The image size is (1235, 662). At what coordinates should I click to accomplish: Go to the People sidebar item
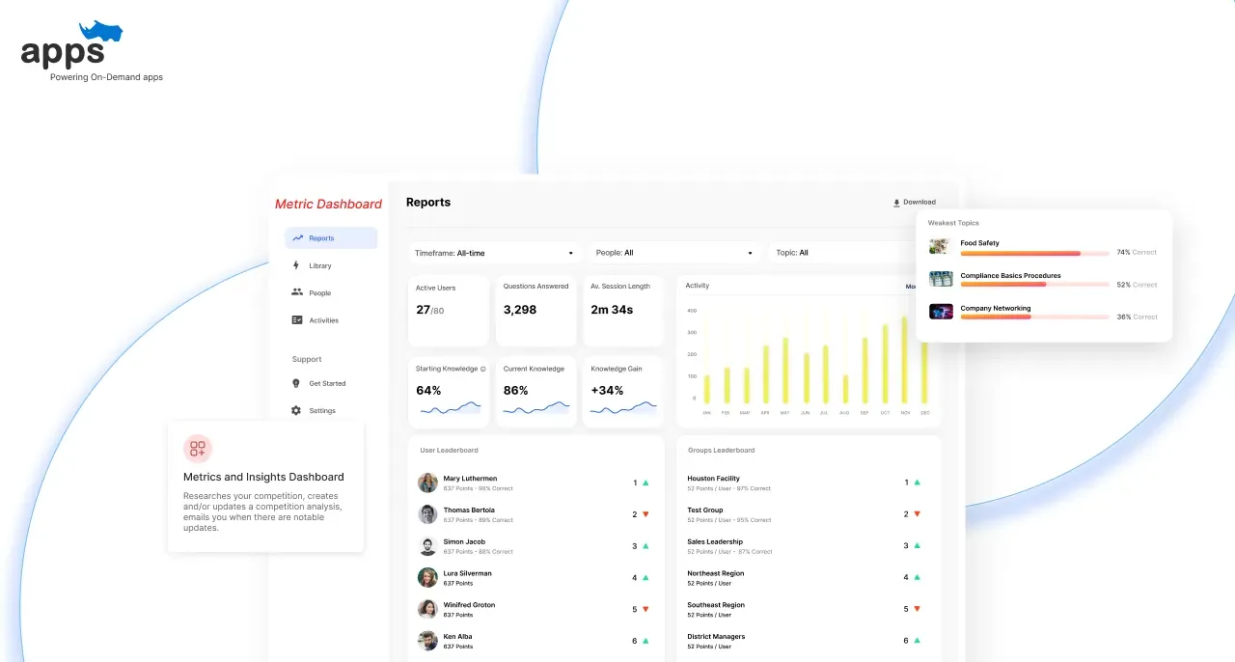312,292
